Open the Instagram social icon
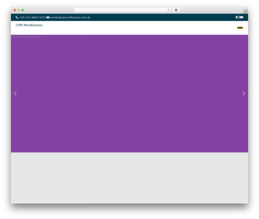259x219 pixels. pyautogui.click(x=239, y=17)
